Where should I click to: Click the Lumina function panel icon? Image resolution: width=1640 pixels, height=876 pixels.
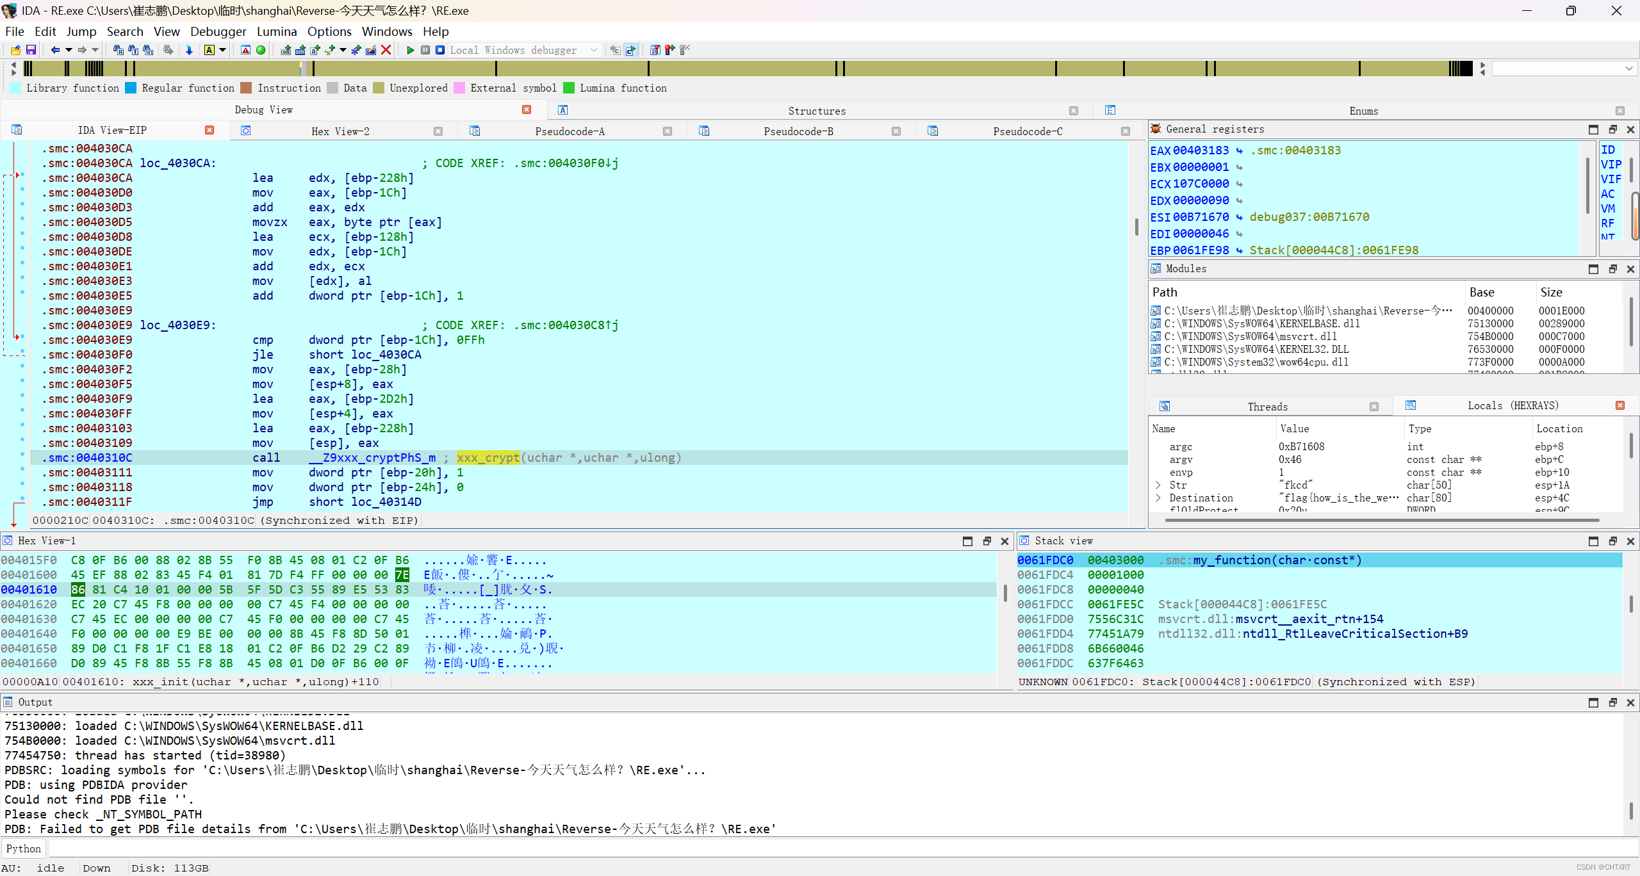(570, 88)
